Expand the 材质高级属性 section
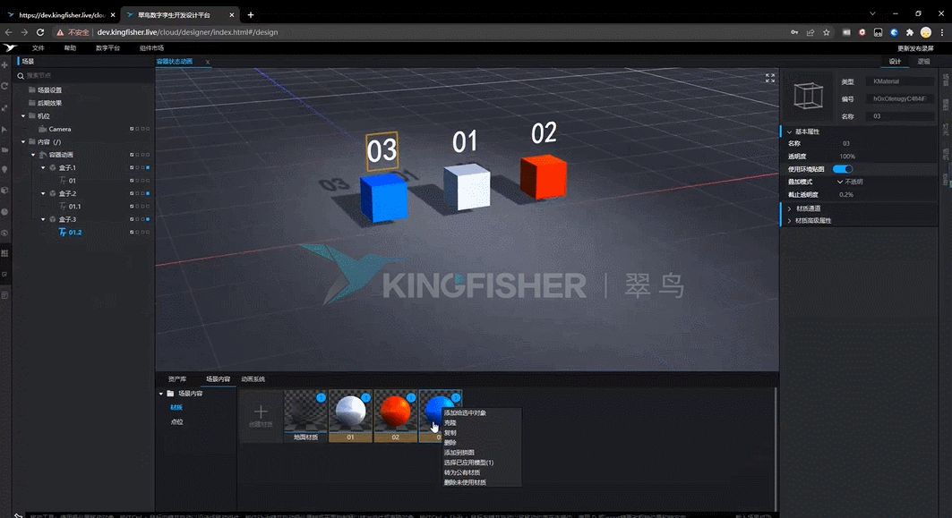 [789, 221]
